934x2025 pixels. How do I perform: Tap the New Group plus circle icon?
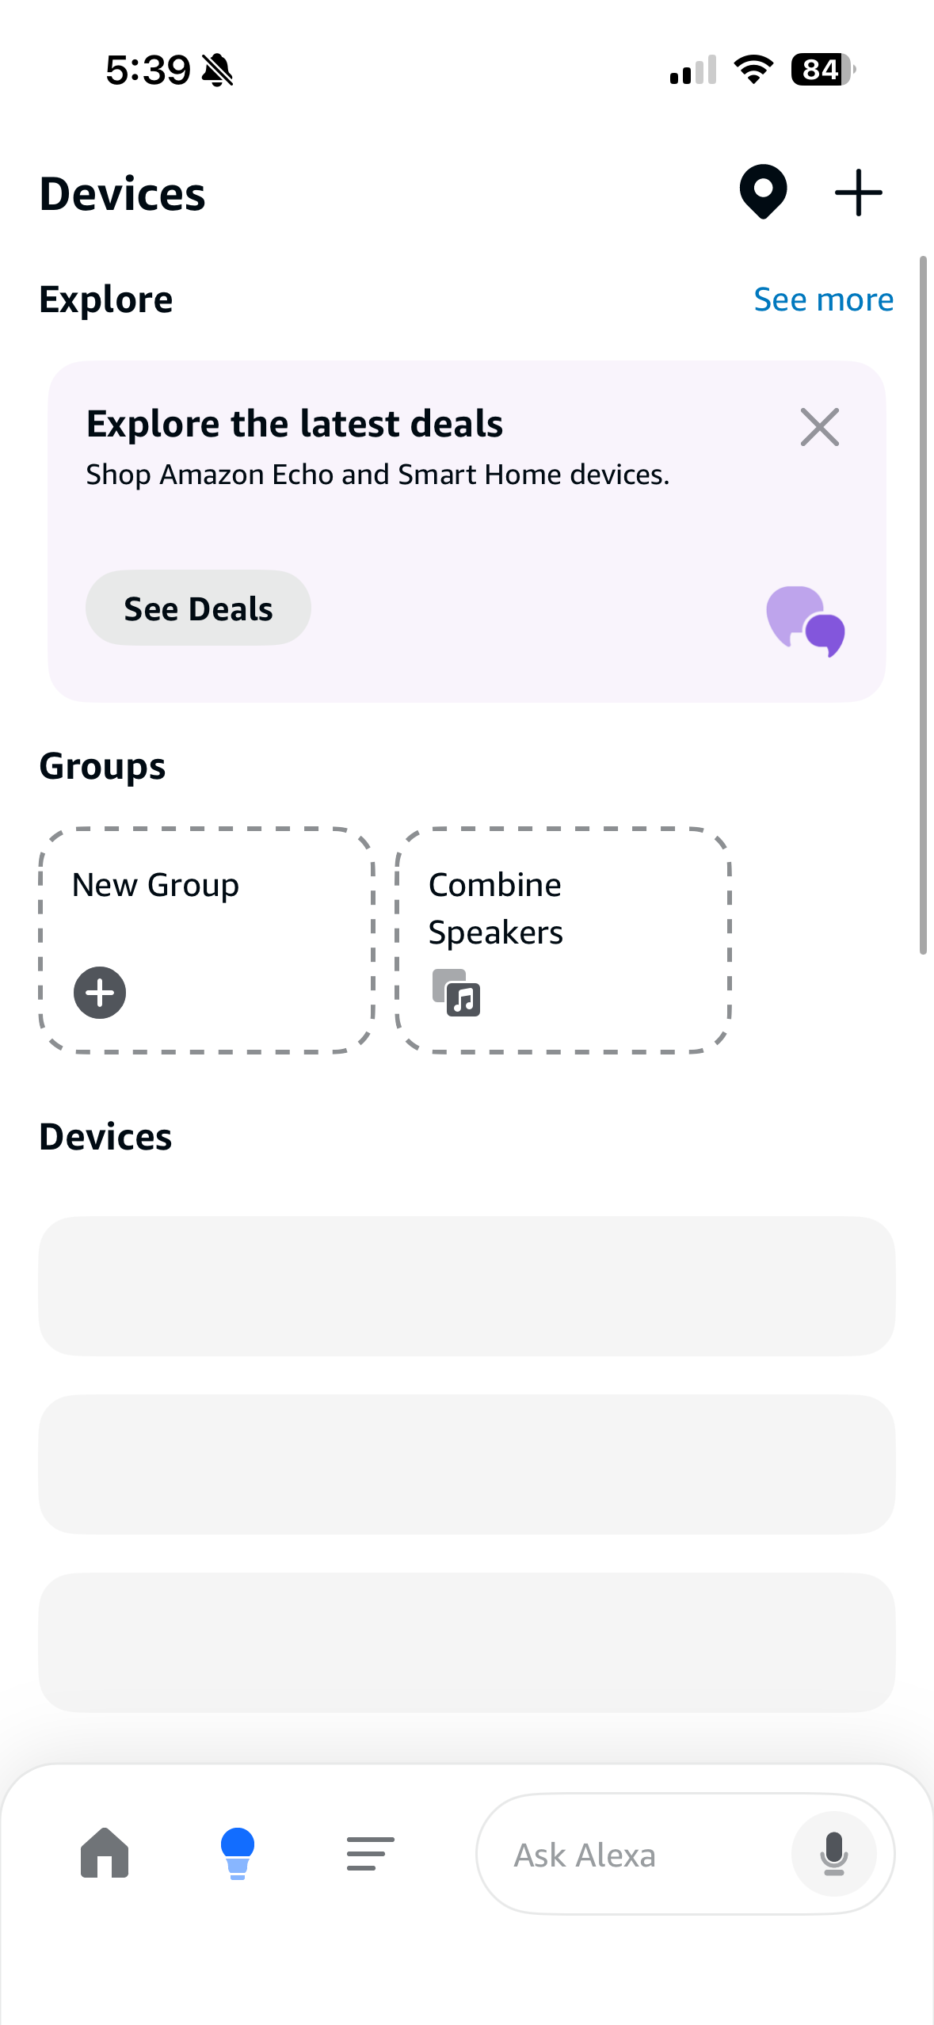100,992
